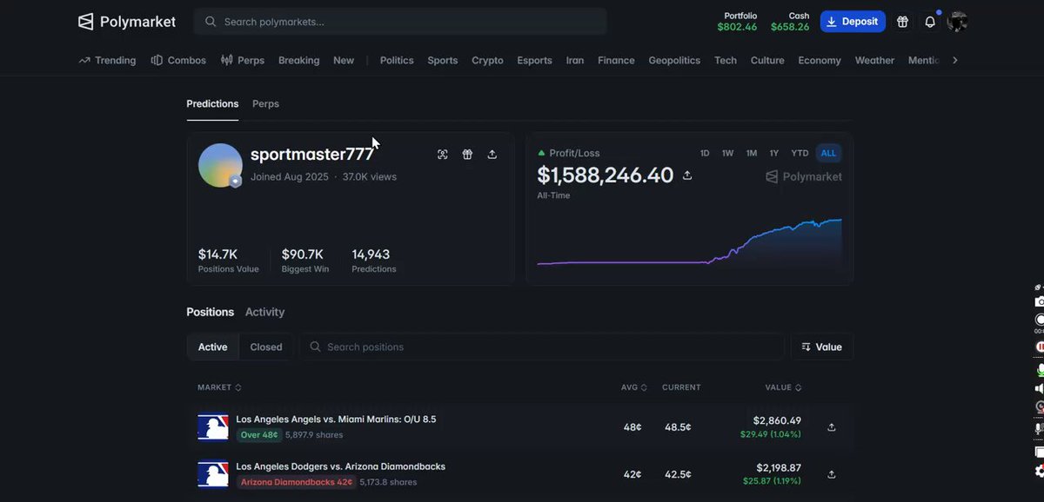Image resolution: width=1044 pixels, height=502 pixels.
Task: Go to Esports category
Action: click(x=534, y=61)
